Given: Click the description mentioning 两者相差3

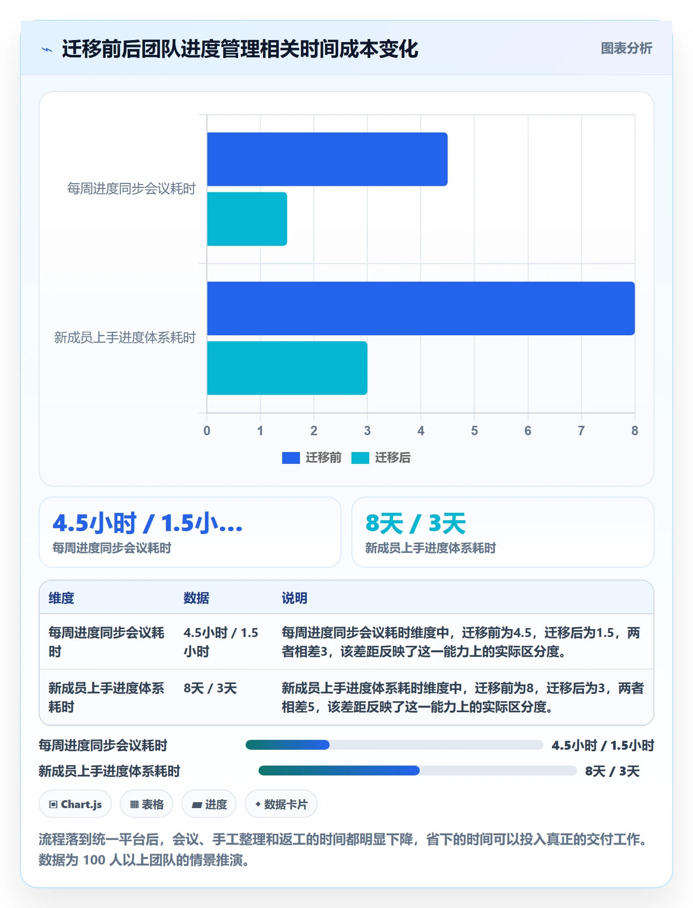Looking at the screenshot, I should coord(461,642).
